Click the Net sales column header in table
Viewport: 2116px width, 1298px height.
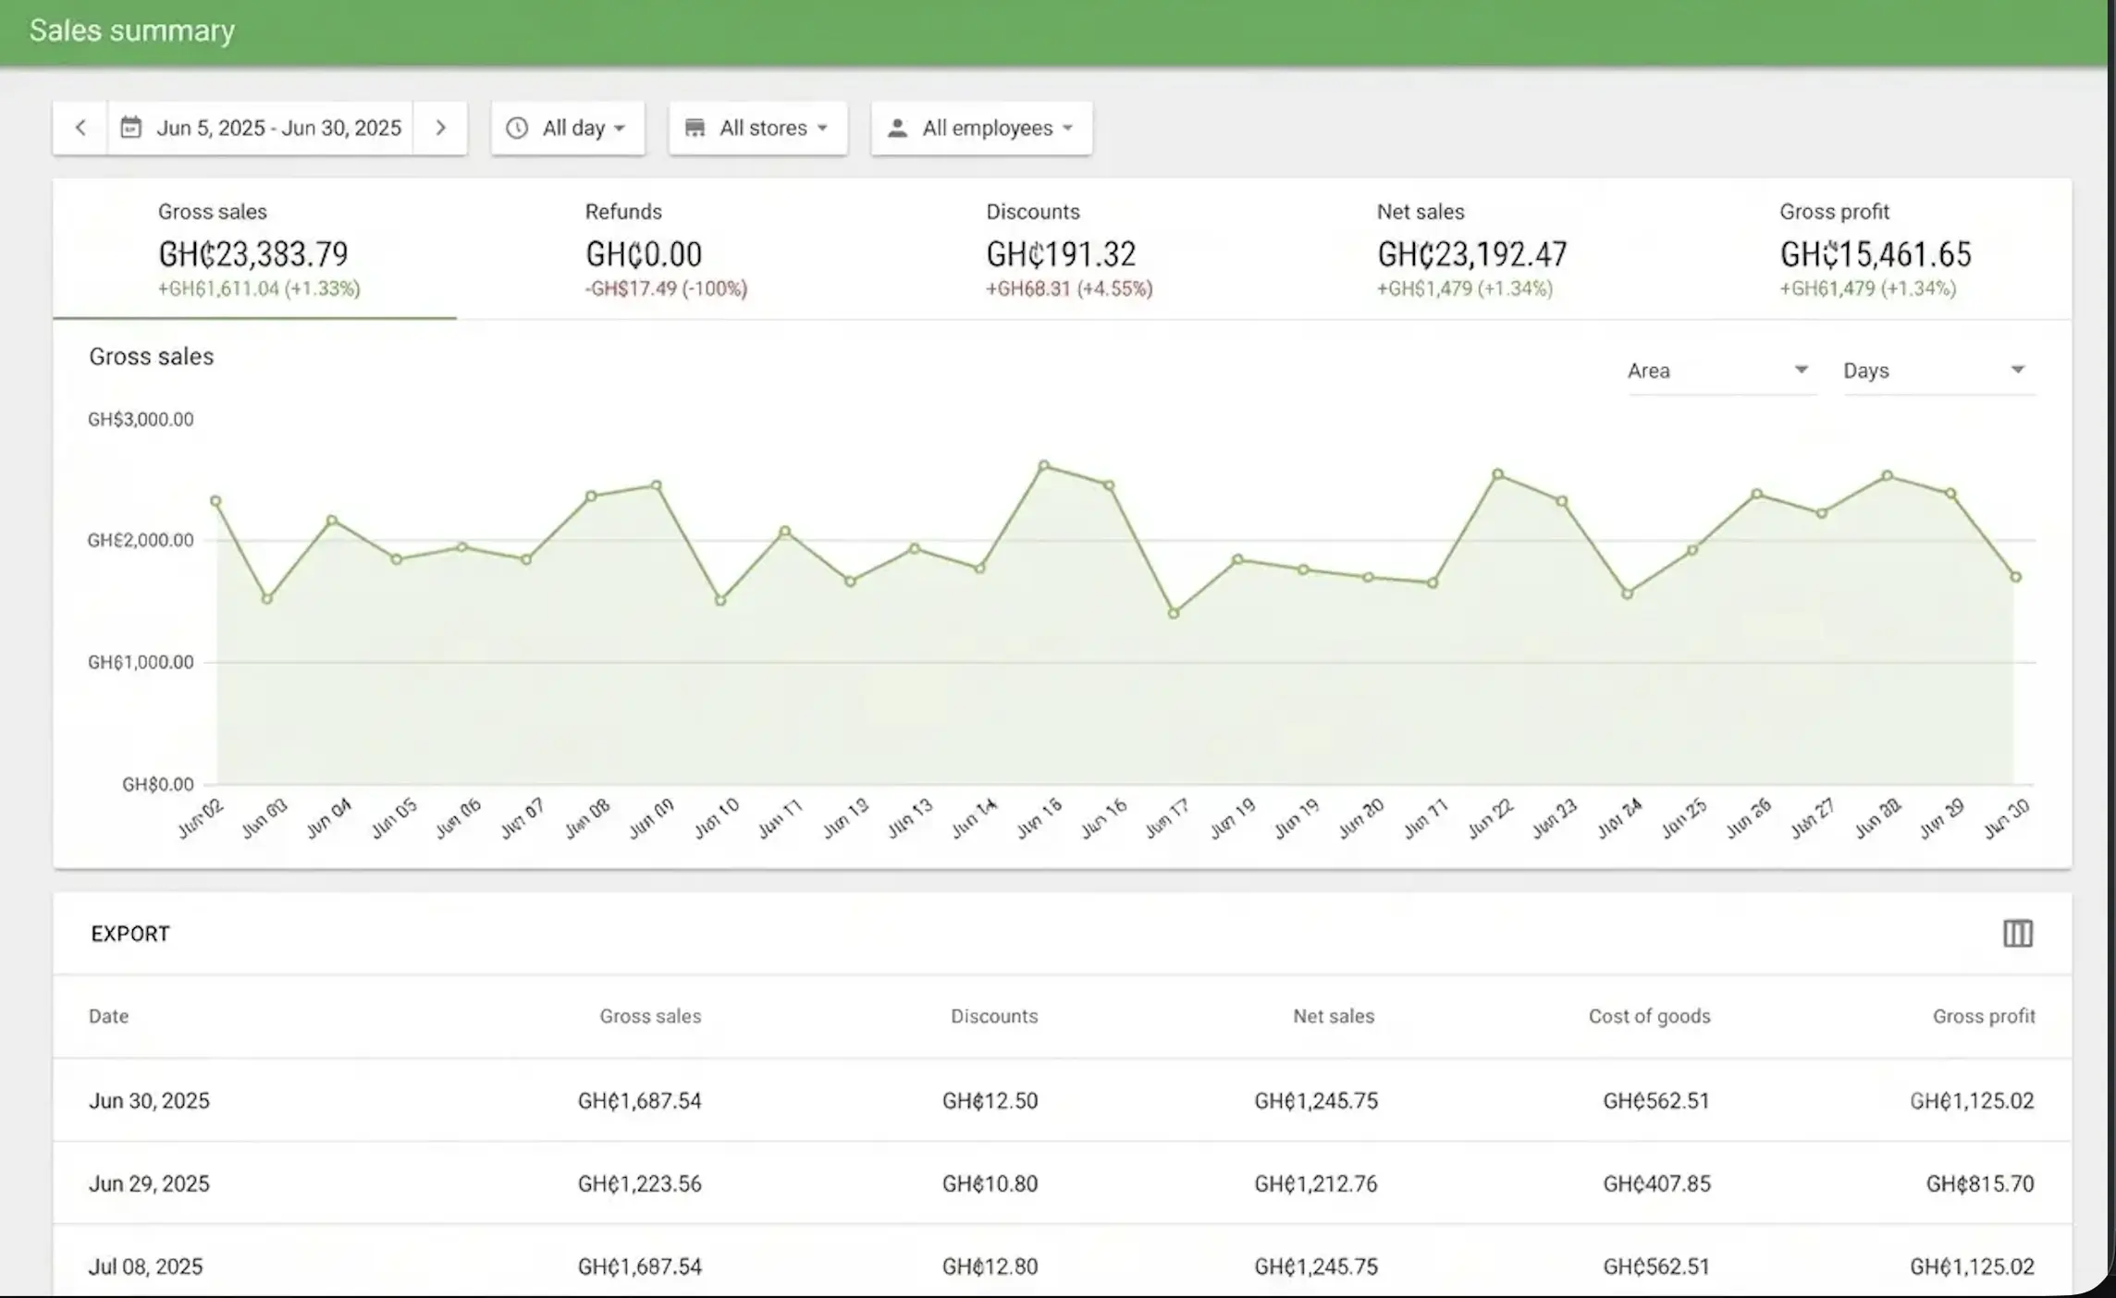point(1334,1016)
